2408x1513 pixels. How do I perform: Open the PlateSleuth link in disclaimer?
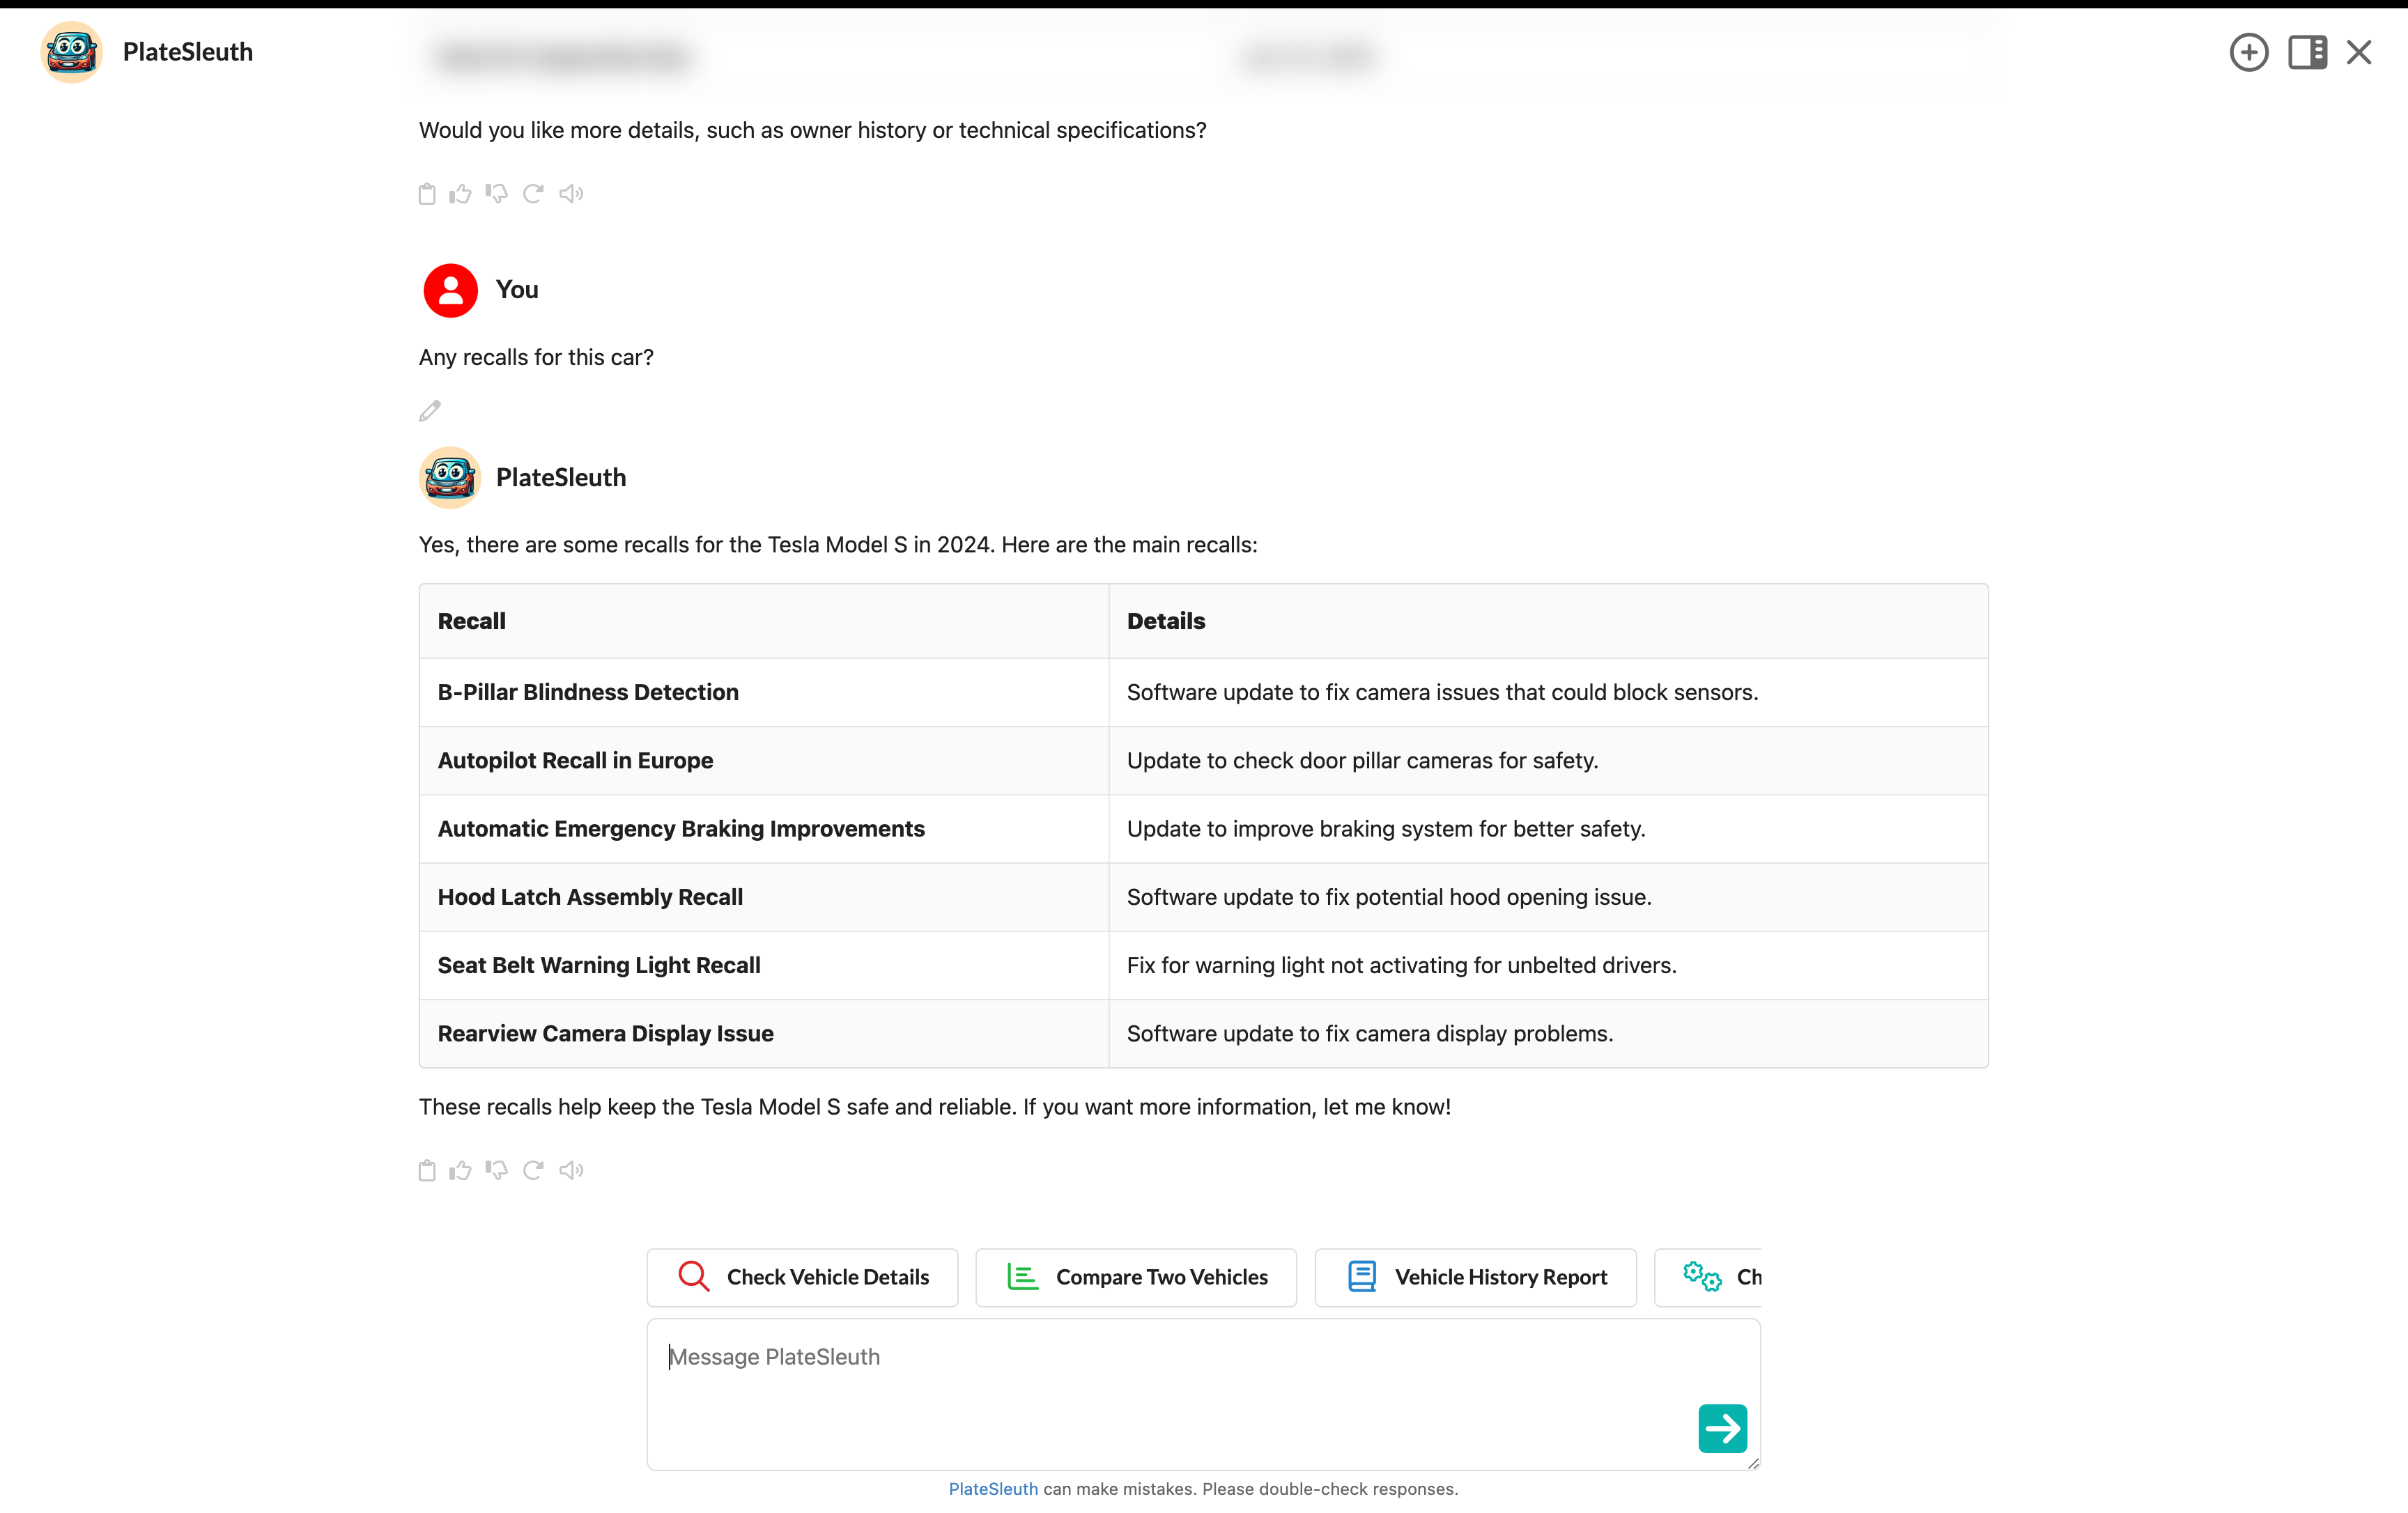[x=992, y=1489]
